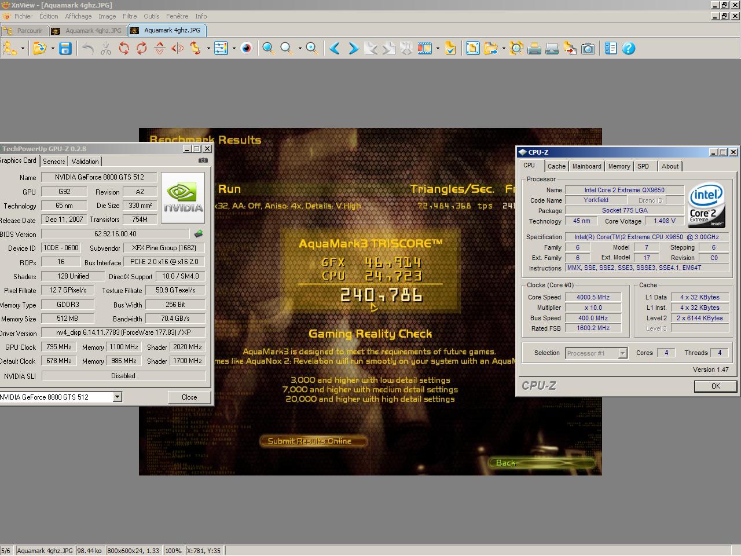The image size is (741, 556).
Task: Select the CPU-Z Memory tab
Action: 619,166
